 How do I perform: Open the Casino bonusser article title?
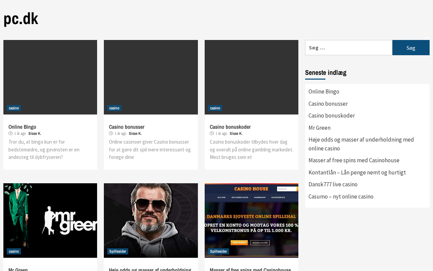[x=127, y=127]
